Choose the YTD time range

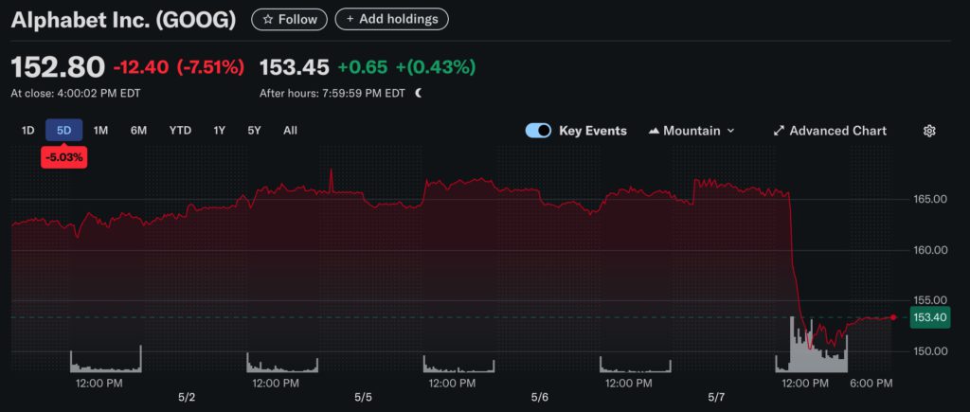click(x=180, y=131)
